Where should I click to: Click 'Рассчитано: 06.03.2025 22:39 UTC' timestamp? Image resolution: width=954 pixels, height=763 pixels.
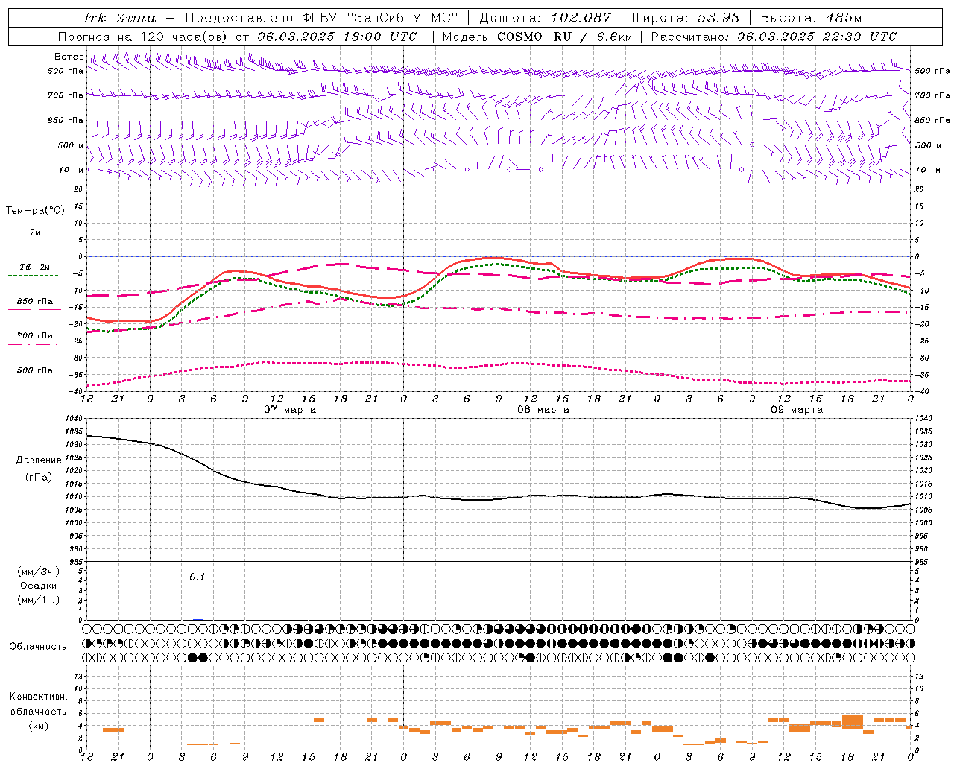point(774,37)
